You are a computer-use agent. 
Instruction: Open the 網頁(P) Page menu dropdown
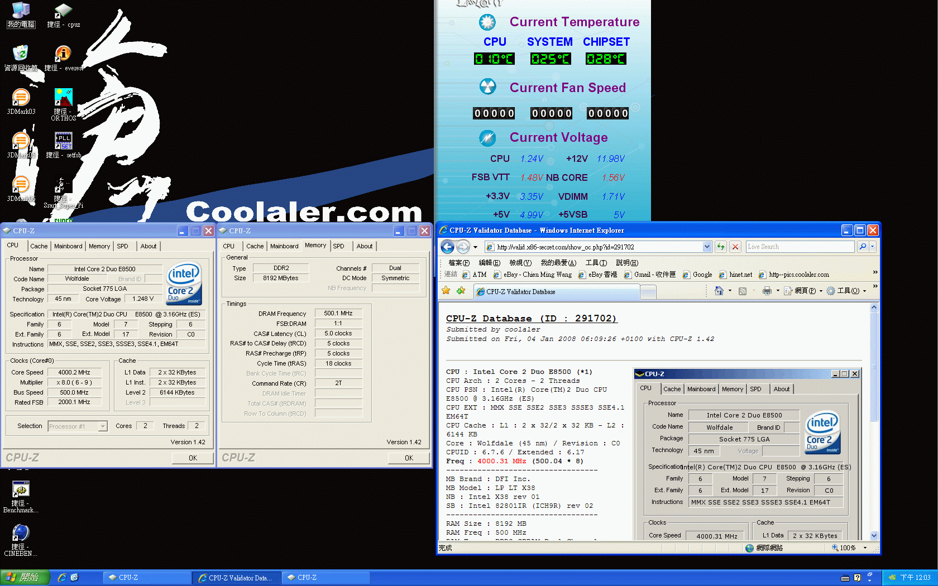pyautogui.click(x=803, y=291)
